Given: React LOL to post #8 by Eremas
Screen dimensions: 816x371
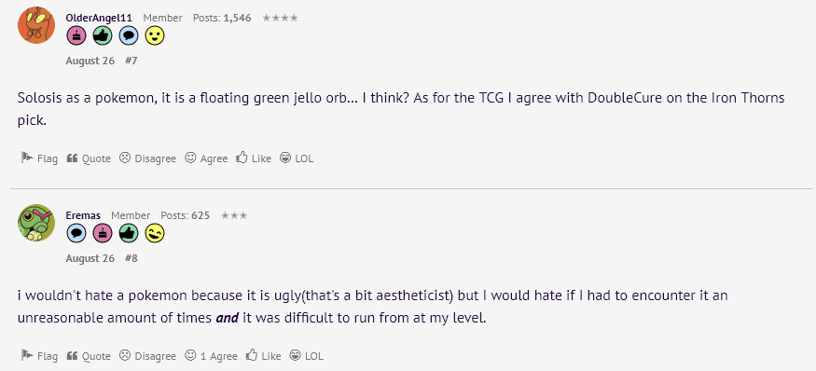Looking at the screenshot, I should [307, 356].
